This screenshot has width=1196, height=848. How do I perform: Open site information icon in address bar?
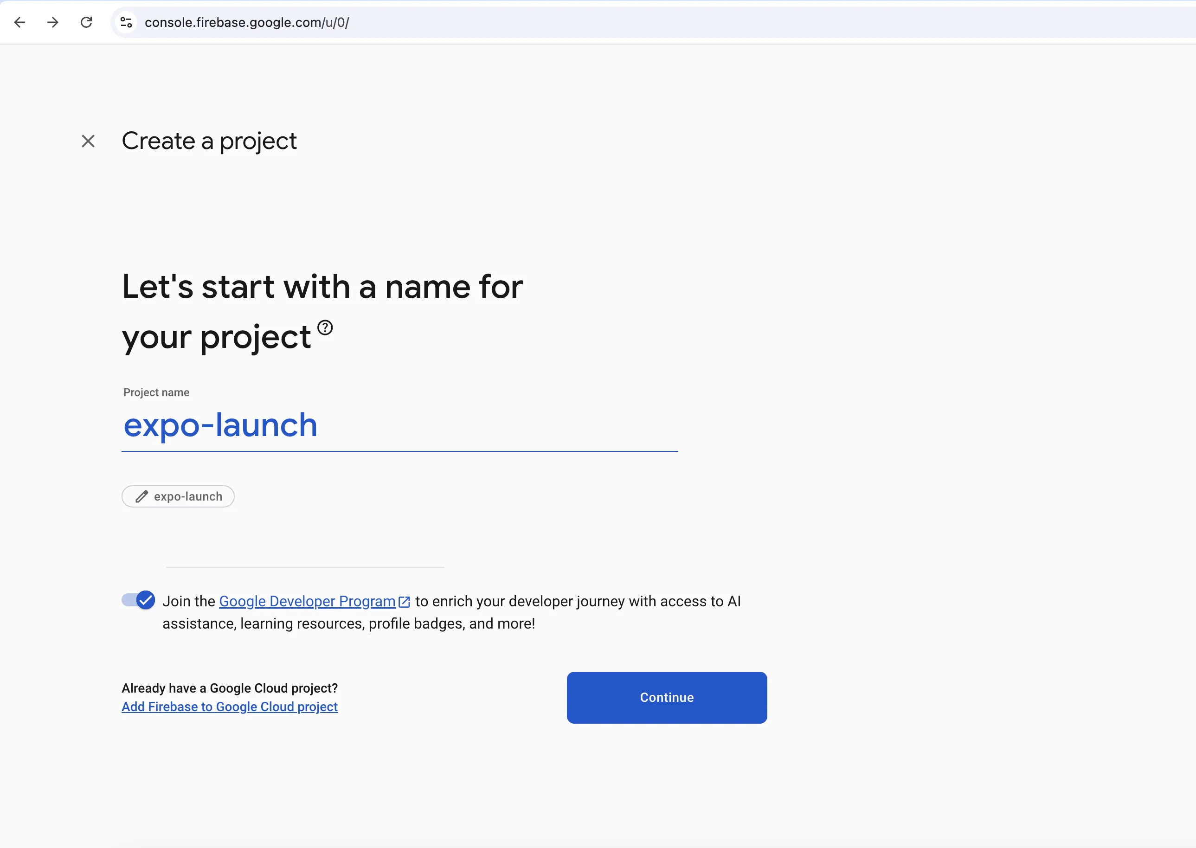pyautogui.click(x=126, y=22)
